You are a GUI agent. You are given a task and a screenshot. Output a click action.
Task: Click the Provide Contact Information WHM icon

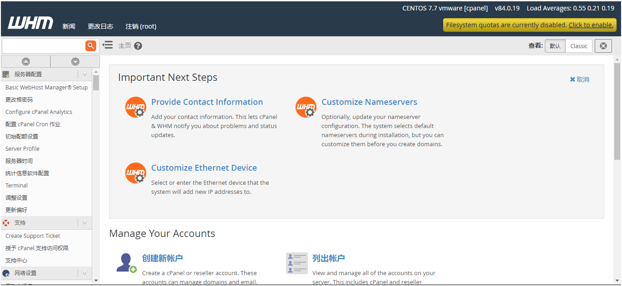coord(135,108)
